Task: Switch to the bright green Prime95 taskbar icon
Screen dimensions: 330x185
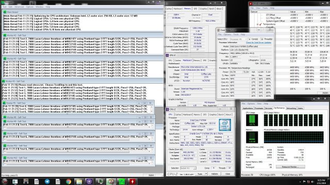Action: point(122,181)
